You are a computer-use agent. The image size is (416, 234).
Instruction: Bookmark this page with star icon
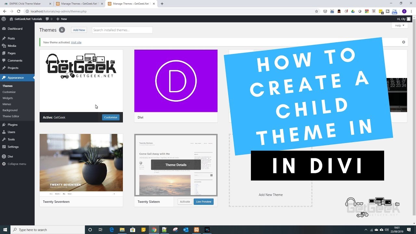point(317,11)
